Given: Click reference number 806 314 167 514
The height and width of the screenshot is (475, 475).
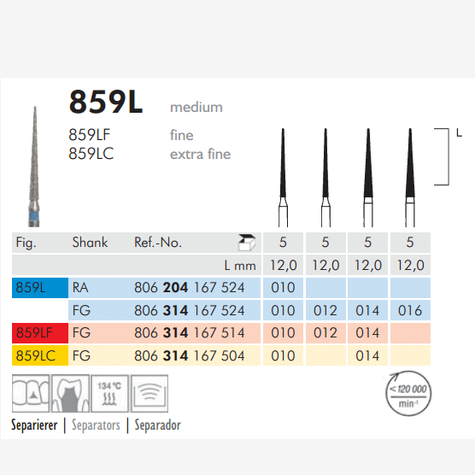Looking at the screenshot, I should [190, 333].
